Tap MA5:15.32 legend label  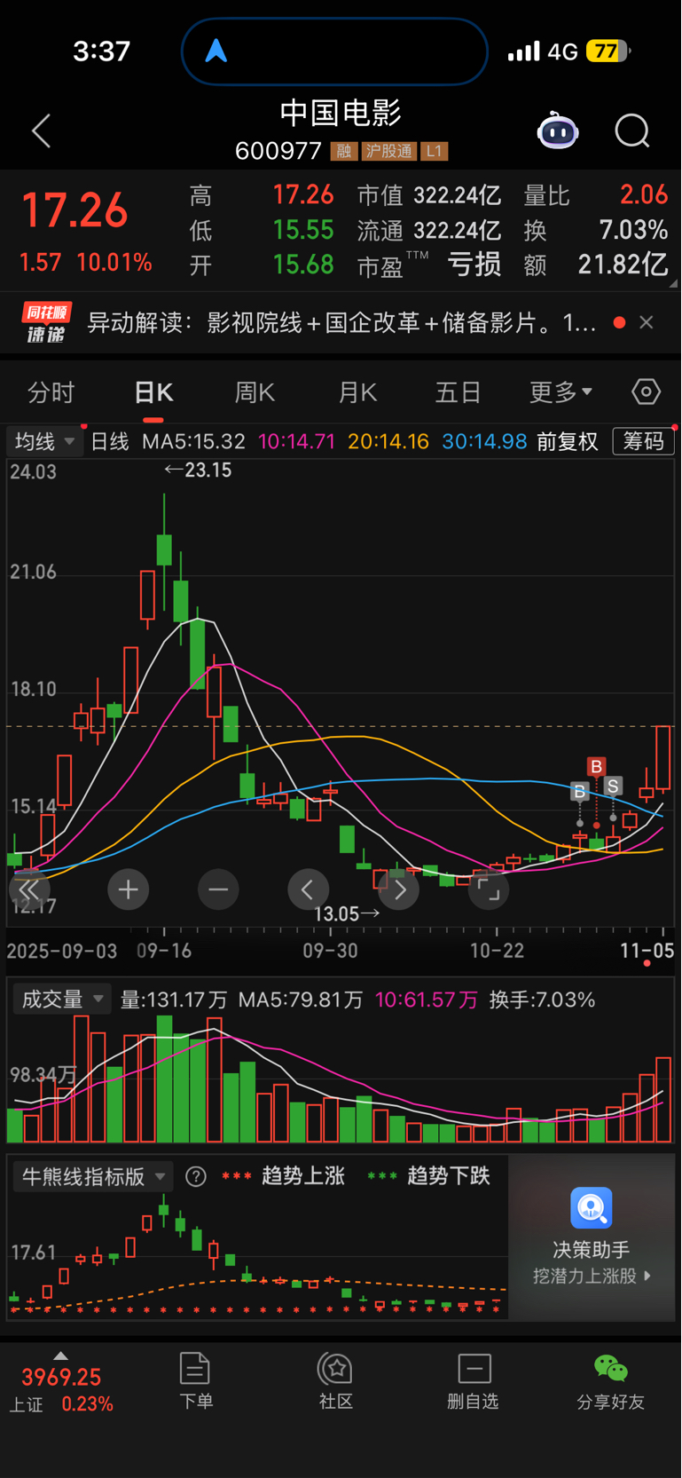[193, 441]
